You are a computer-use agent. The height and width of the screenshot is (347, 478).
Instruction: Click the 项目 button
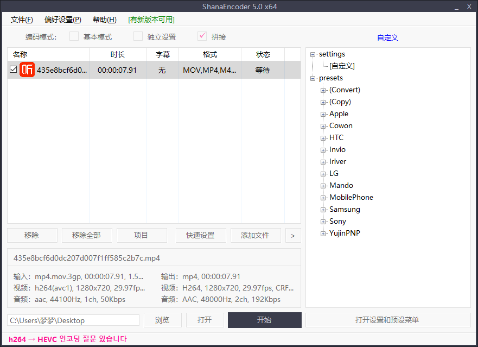point(142,235)
